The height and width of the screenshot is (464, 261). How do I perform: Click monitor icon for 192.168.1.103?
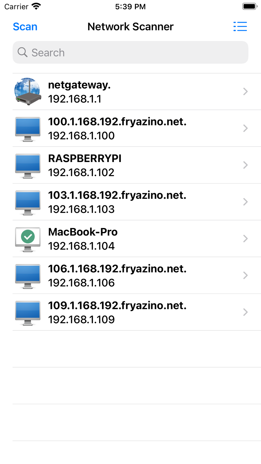28,203
